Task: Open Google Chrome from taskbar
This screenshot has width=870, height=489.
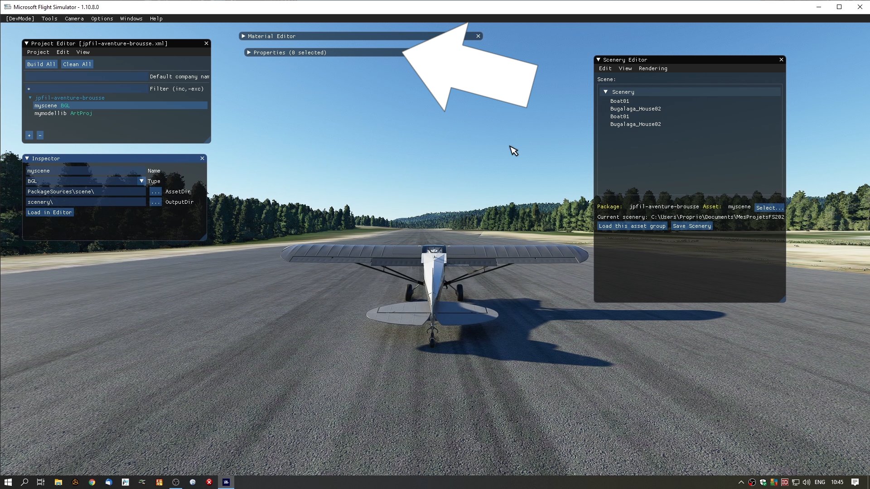Action: 92,482
